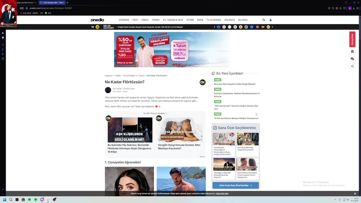Open the VİDEO menu
This screenshot has height=203, width=361.
tap(145, 20)
